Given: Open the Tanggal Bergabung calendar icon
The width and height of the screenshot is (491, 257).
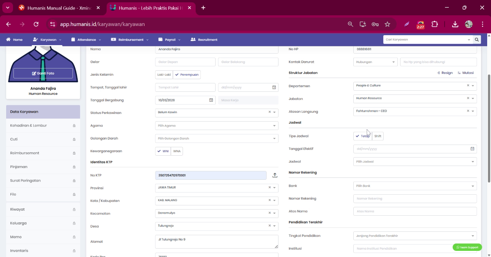Looking at the screenshot, I should pos(211,100).
